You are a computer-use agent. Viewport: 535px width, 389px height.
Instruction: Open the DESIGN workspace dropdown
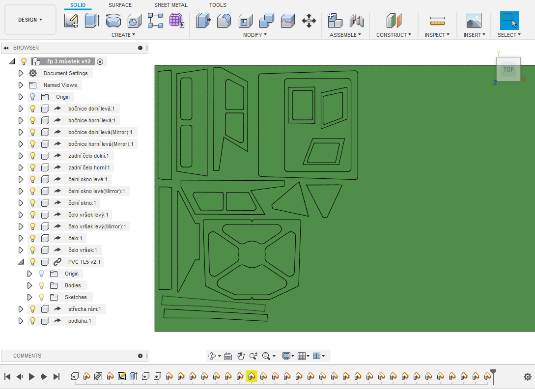click(x=30, y=20)
